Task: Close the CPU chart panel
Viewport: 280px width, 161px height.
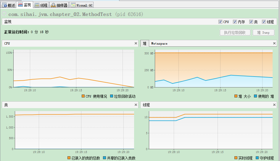Action: click(x=136, y=43)
